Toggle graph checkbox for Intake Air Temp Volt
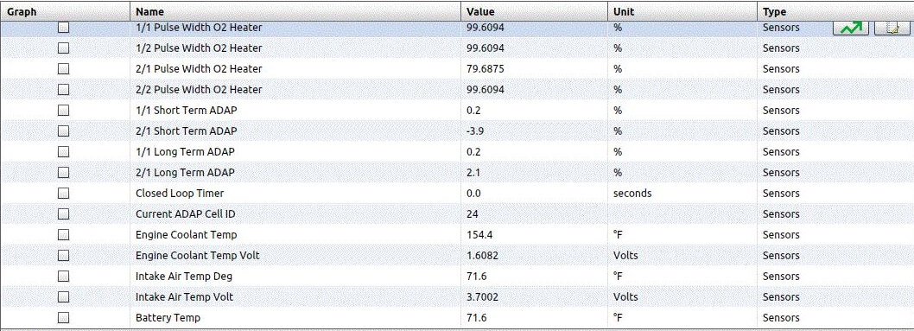Screen dimensions: 914x331 [x=64, y=296]
